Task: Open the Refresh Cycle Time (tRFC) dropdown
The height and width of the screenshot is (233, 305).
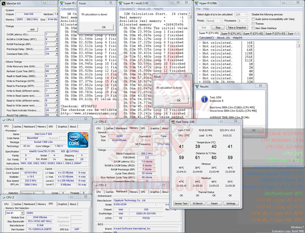Action: [x=56, y=71]
